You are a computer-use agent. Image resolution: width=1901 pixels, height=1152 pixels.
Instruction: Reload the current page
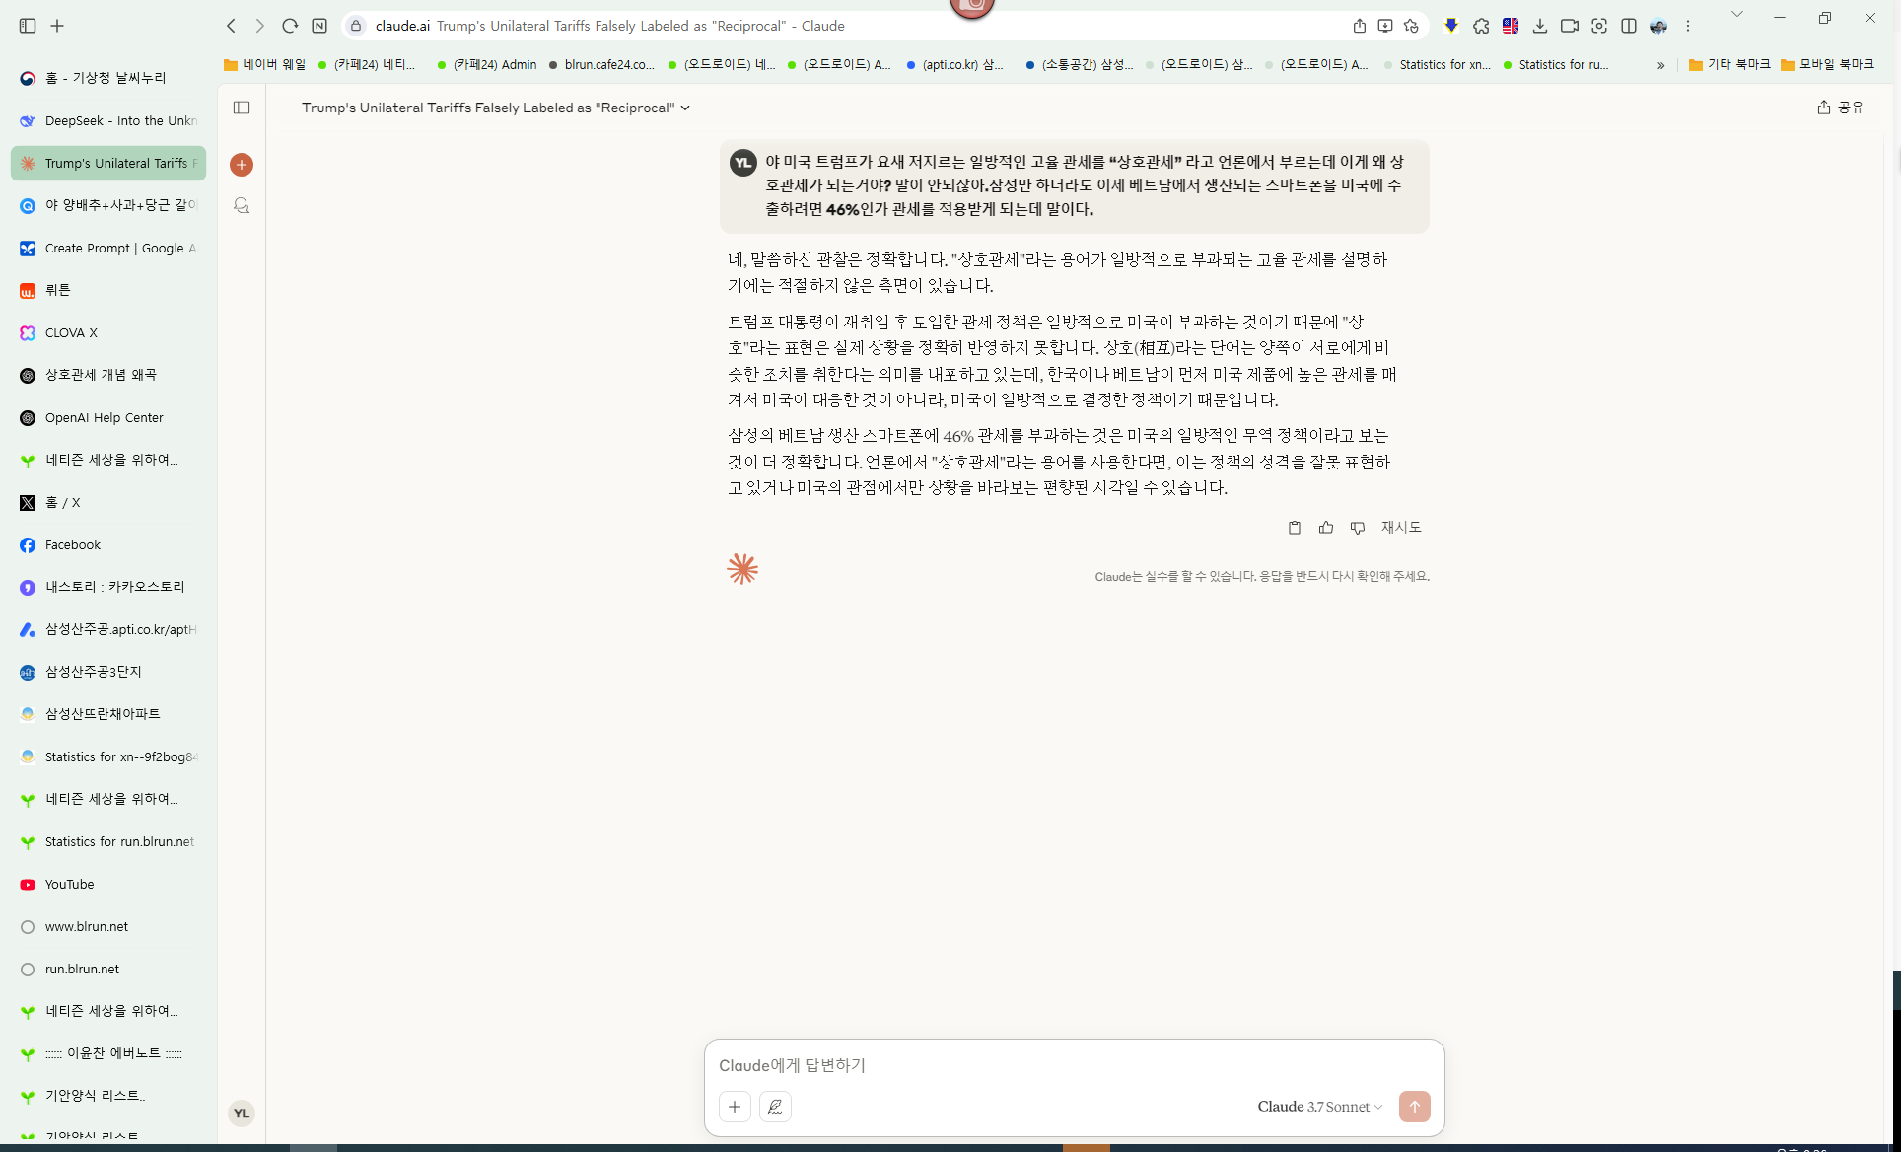pyautogui.click(x=290, y=26)
